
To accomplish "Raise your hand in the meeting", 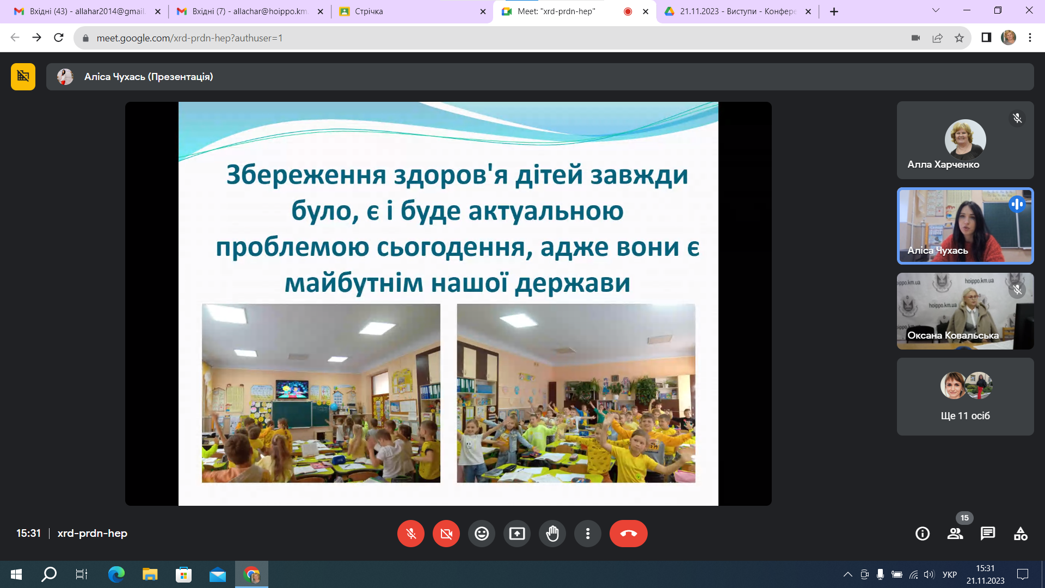I will coord(552,534).
